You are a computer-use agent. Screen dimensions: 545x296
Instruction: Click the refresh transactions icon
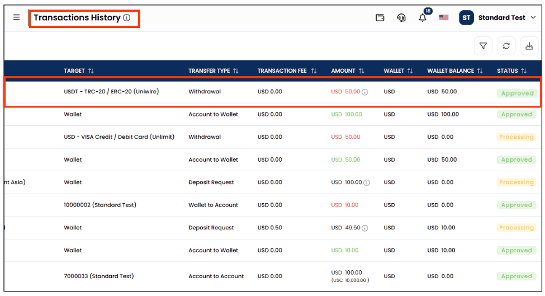[506, 46]
